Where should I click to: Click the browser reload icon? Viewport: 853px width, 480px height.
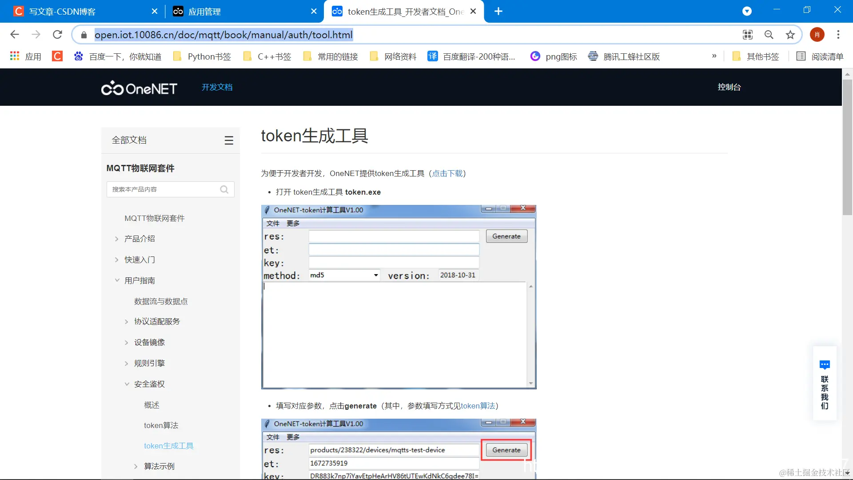click(57, 35)
